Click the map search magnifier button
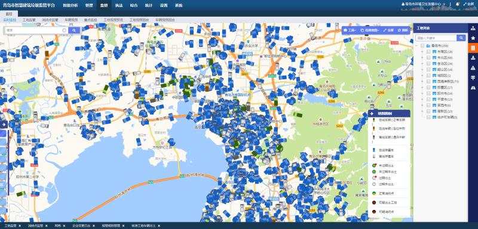Viewport: 478px width, 229px height. pyautogui.click(x=74, y=30)
